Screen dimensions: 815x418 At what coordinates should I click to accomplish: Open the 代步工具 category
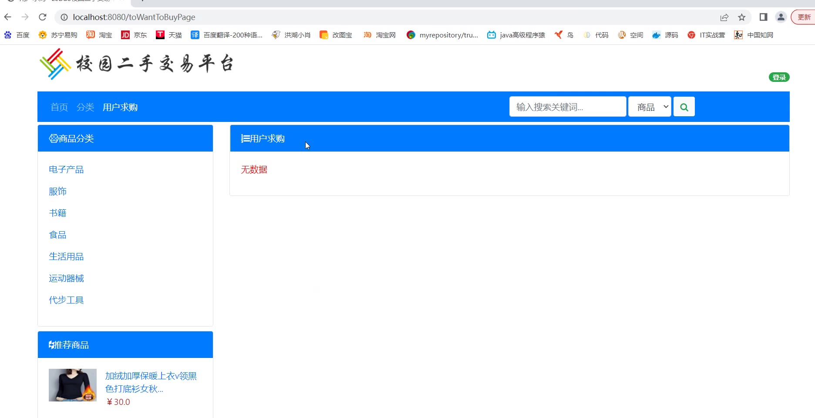pyautogui.click(x=66, y=300)
